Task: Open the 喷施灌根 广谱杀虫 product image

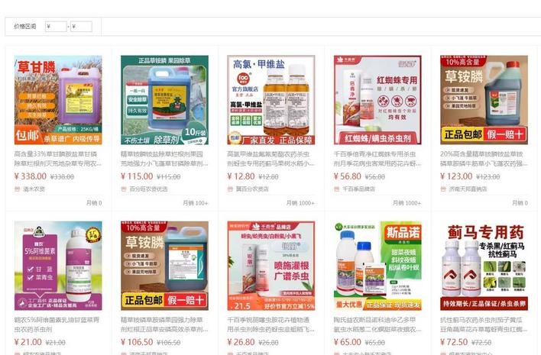Action: (271, 266)
